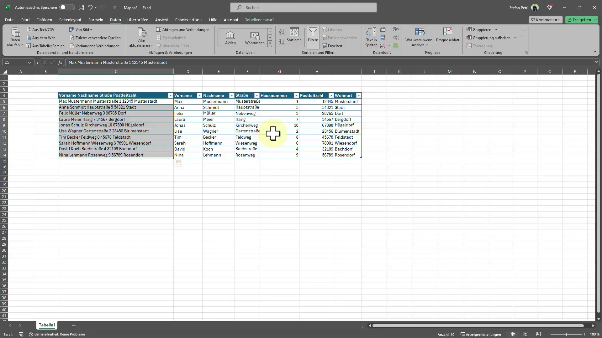Image resolution: width=602 pixels, height=338 pixels.
Task: Click the paste options icon below table
Action: [x=178, y=163]
